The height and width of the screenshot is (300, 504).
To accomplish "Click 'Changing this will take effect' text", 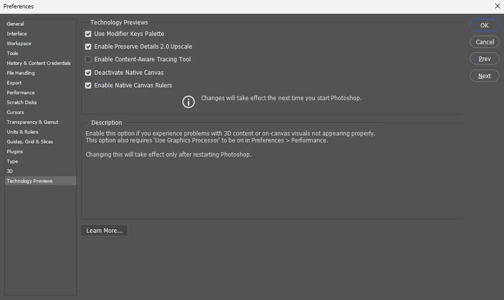I will coord(169,155).
